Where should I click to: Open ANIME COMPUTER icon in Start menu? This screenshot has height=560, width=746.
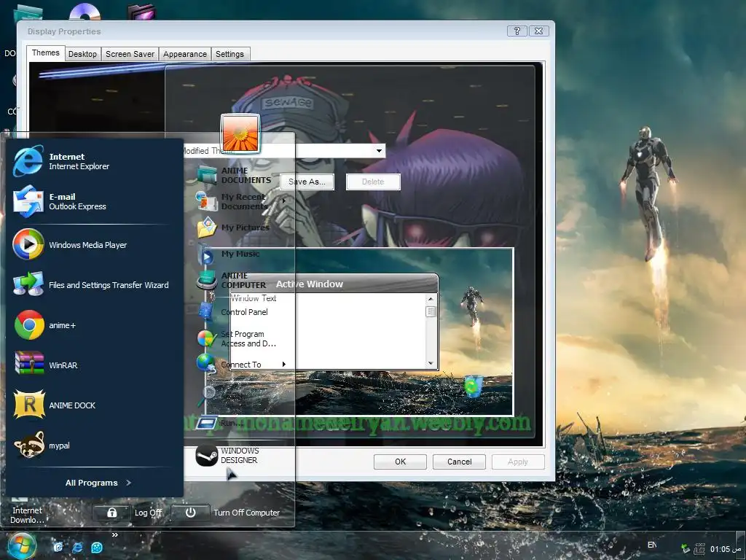point(207,280)
